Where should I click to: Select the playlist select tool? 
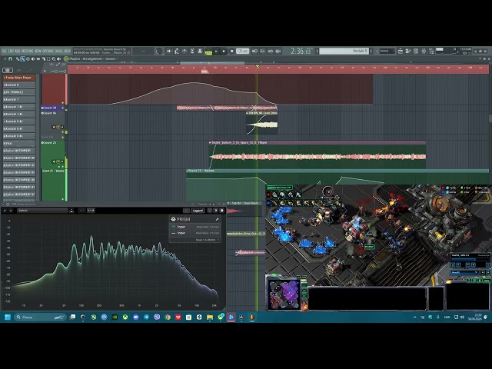coord(48,58)
